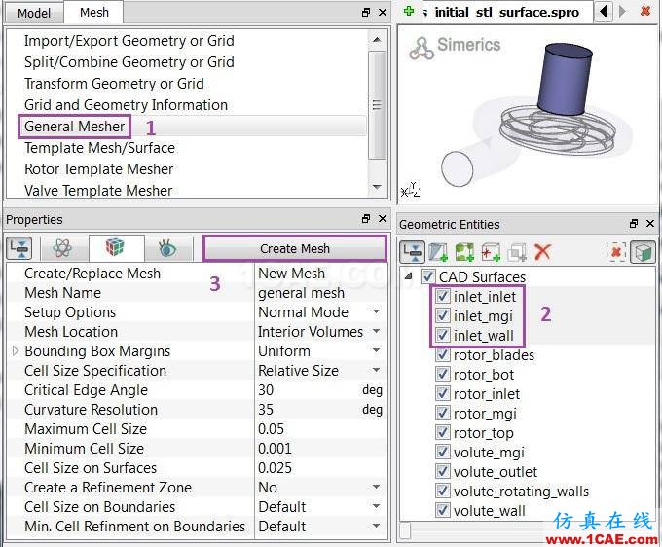Uncheck the rotor_bot surface
The width and height of the screenshot is (662, 547).
[442, 374]
